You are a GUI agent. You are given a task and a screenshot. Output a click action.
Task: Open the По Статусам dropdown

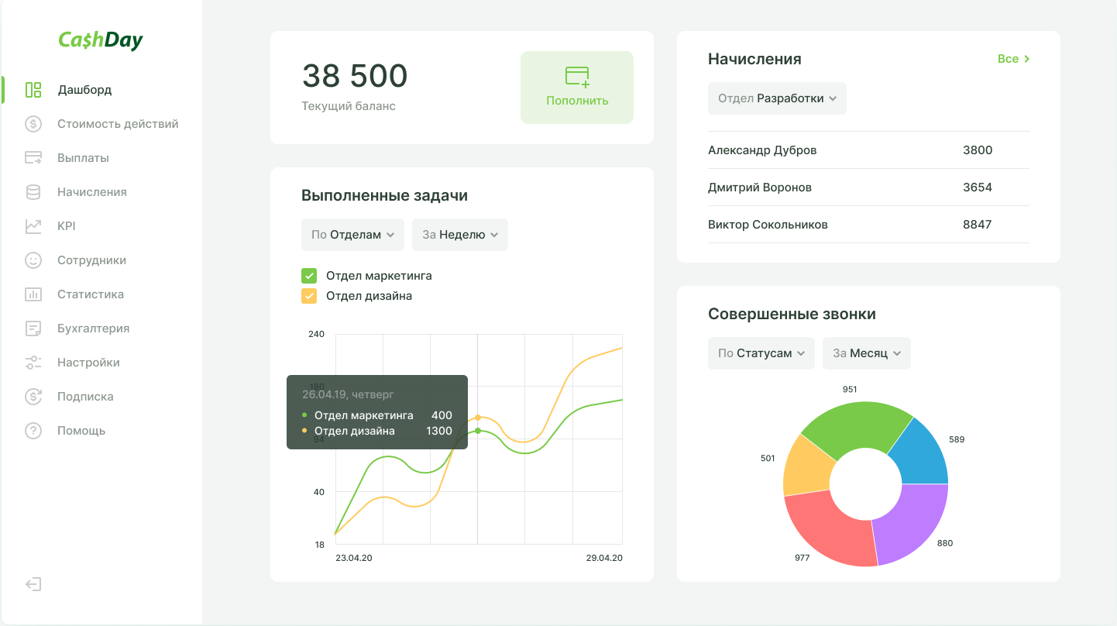(x=761, y=353)
